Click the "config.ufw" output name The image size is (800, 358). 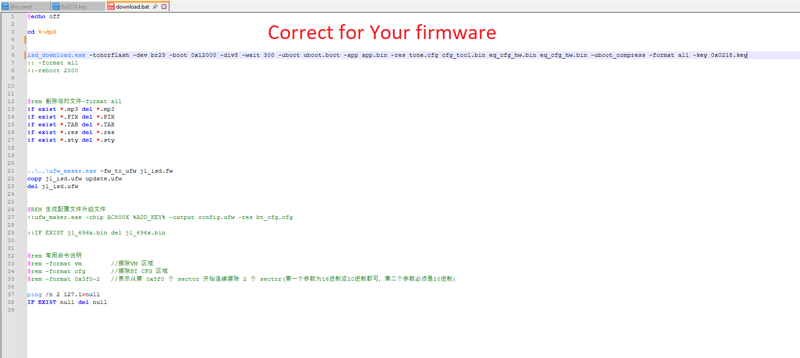(x=216, y=217)
